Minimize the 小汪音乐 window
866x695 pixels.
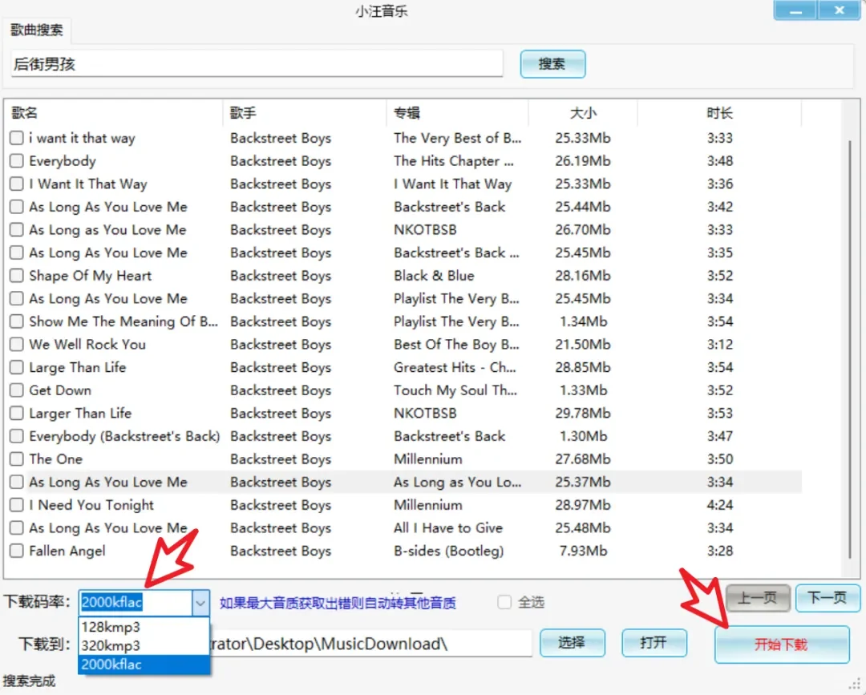point(795,10)
